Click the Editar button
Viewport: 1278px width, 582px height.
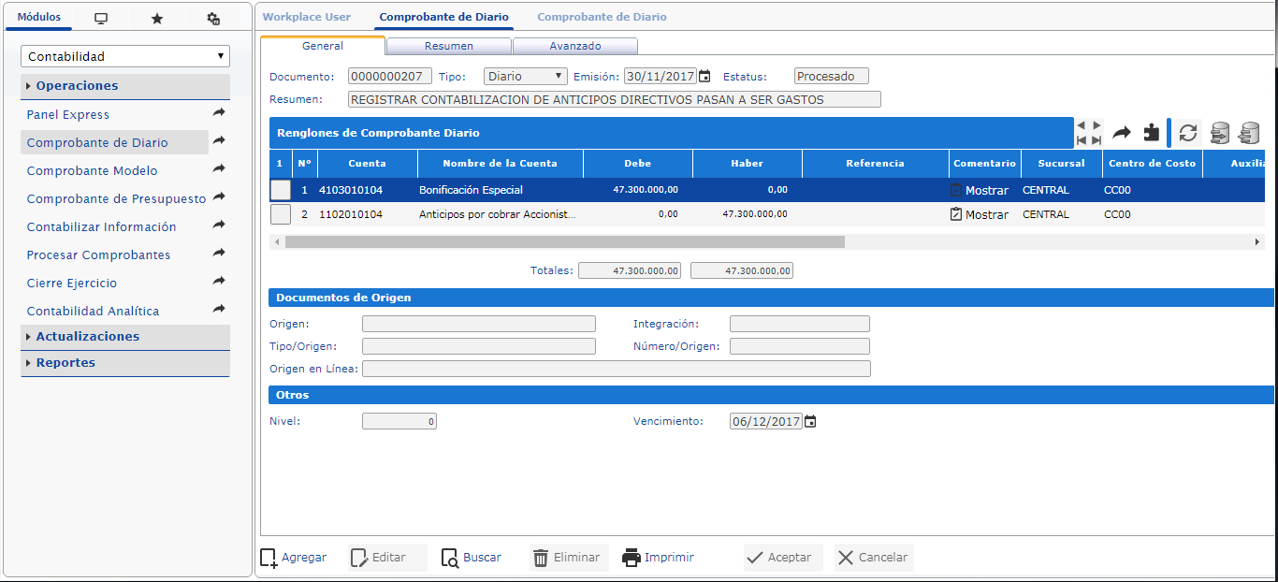click(x=387, y=558)
